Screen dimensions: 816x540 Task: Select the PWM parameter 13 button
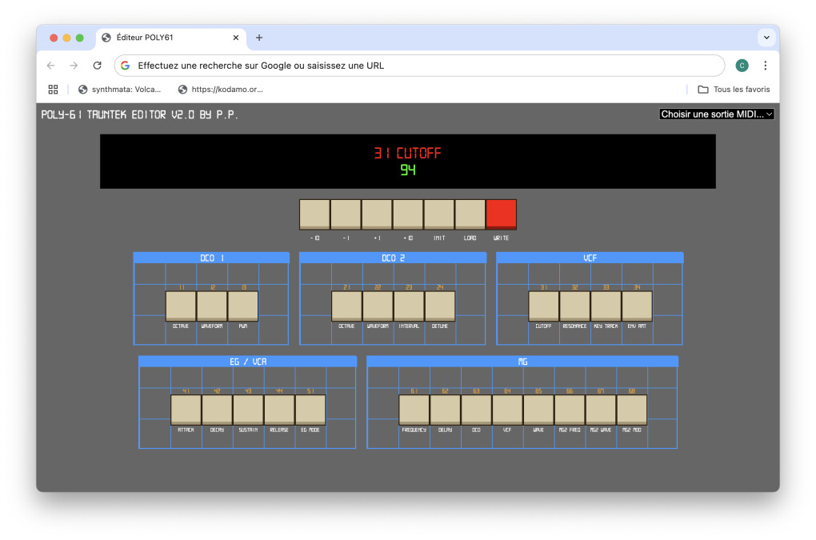(x=243, y=306)
